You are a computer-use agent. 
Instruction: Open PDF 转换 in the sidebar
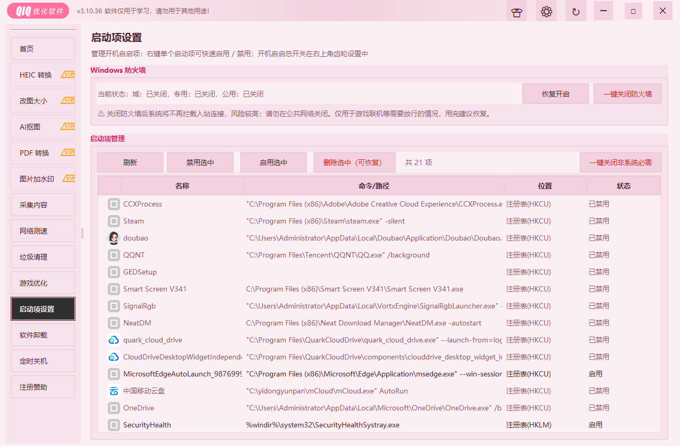43,153
